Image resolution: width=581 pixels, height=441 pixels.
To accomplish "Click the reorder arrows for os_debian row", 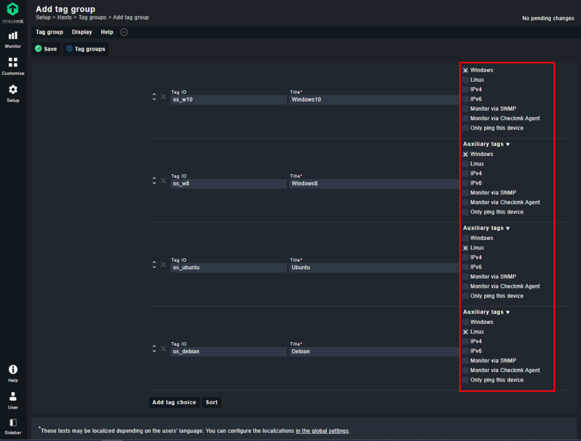I will coord(154,348).
